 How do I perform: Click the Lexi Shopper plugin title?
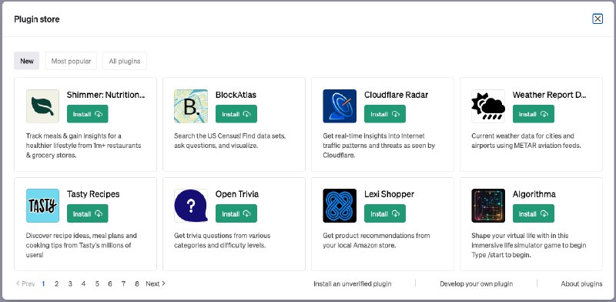389,194
